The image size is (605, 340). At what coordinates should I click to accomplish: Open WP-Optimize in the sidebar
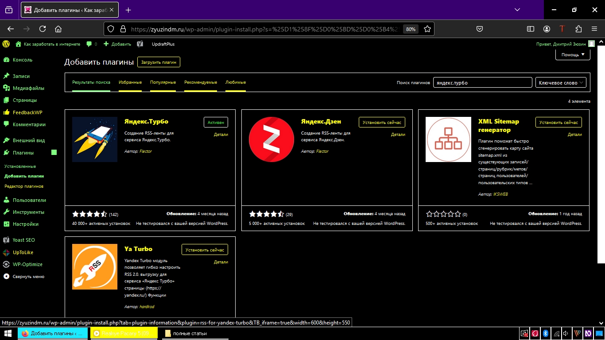pos(27,264)
